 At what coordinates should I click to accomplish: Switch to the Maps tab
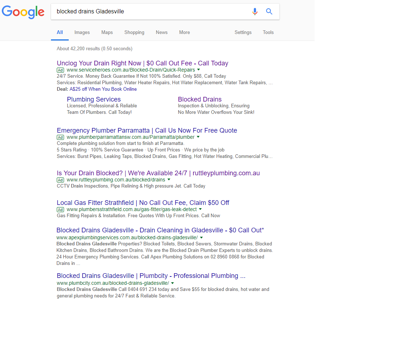coord(107,32)
